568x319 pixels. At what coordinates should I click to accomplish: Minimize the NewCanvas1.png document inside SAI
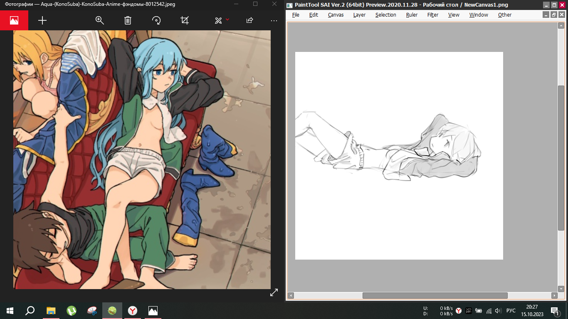[x=546, y=15]
